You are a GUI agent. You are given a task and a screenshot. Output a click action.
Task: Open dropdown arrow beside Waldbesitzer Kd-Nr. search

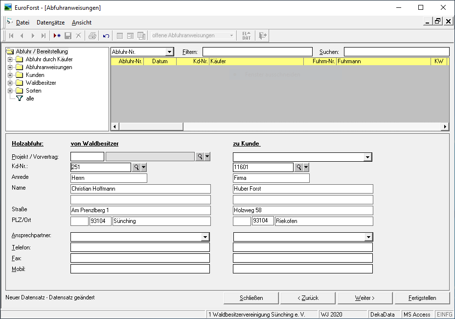(144, 168)
